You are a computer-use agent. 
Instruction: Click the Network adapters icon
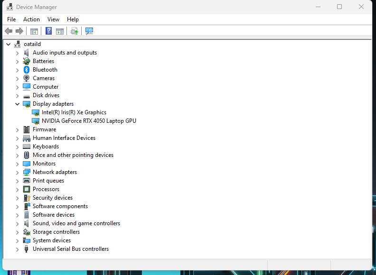pyautogui.click(x=27, y=172)
